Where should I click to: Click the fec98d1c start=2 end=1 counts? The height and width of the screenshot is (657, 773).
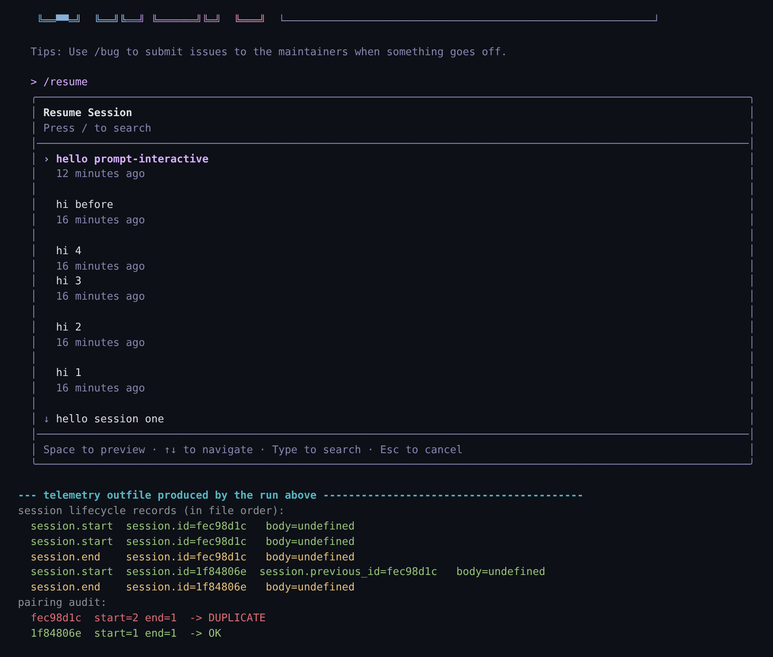104,618
